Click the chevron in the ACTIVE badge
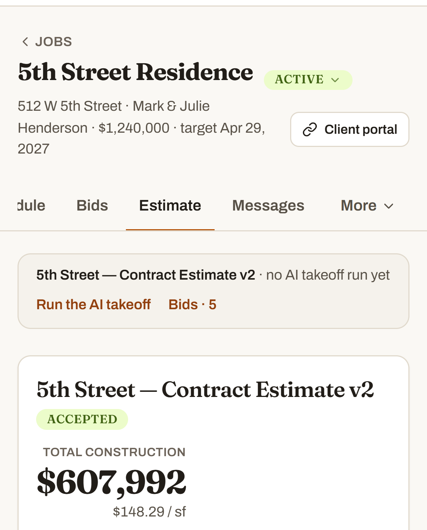The image size is (427, 530). [x=335, y=80]
